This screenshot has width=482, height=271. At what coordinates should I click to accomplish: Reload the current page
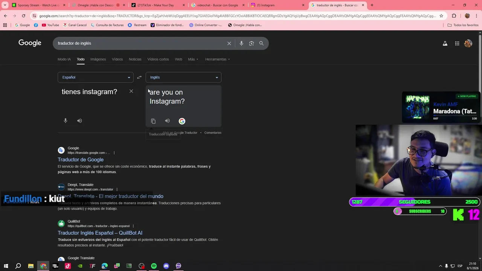[x=23, y=16]
